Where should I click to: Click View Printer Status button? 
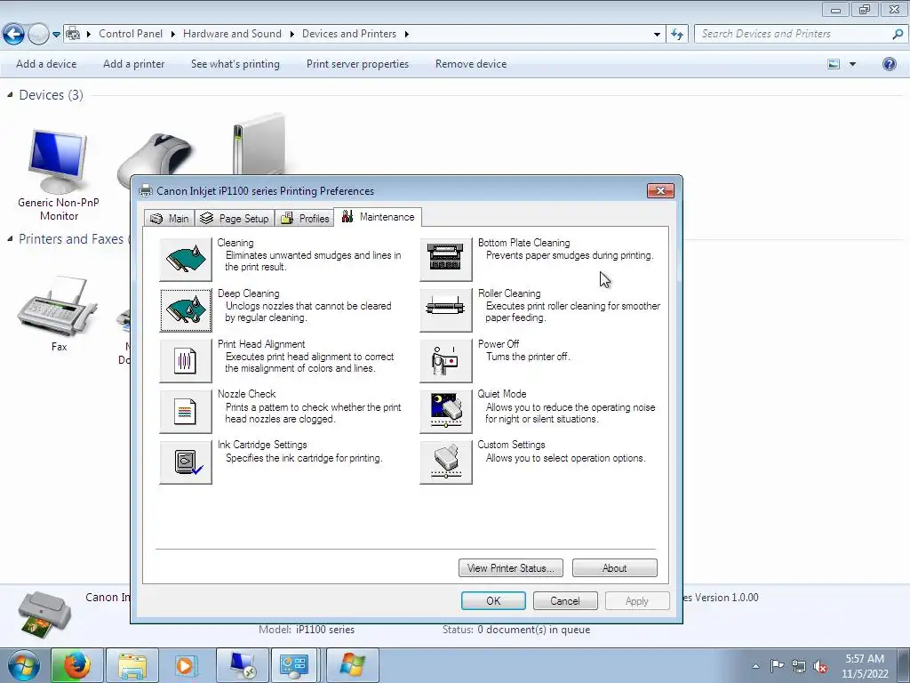(511, 568)
